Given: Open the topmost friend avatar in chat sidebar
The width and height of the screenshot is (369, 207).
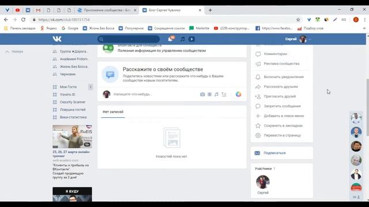Looking at the screenshot, I should tap(356, 118).
